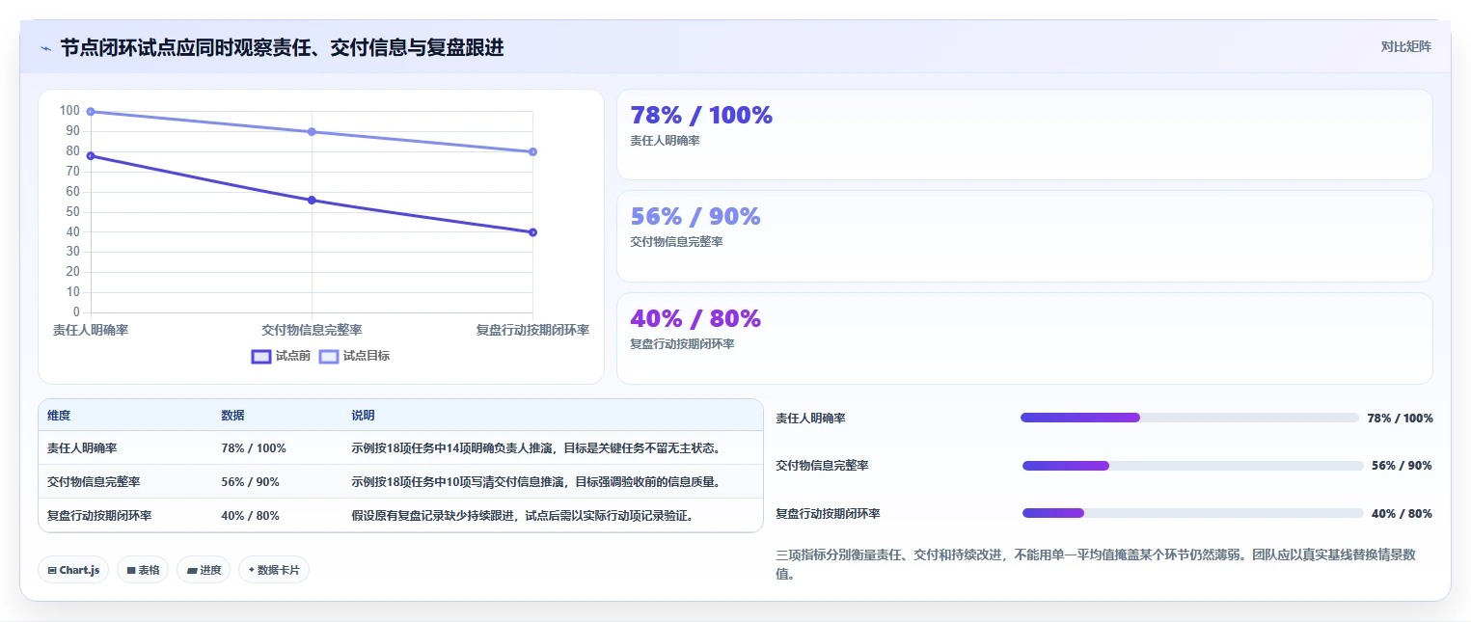This screenshot has height=622, width=1471.
Task: Click x-axis label 责任人明确率
Action: [x=91, y=330]
